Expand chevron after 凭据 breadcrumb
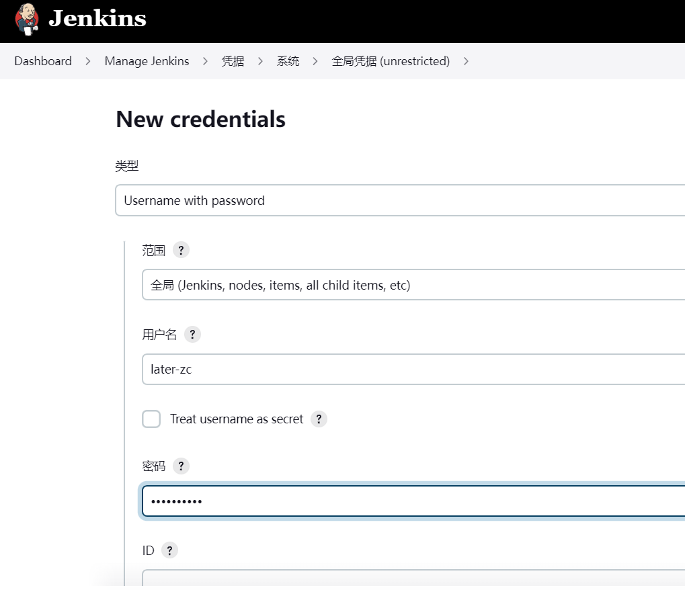Image resolution: width=685 pixels, height=590 pixels. pos(260,61)
